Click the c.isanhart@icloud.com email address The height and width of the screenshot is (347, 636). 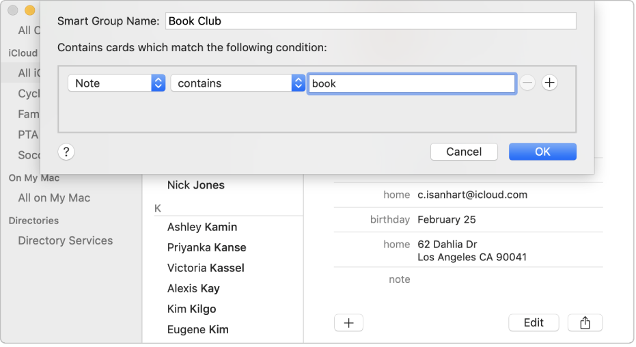(x=472, y=195)
